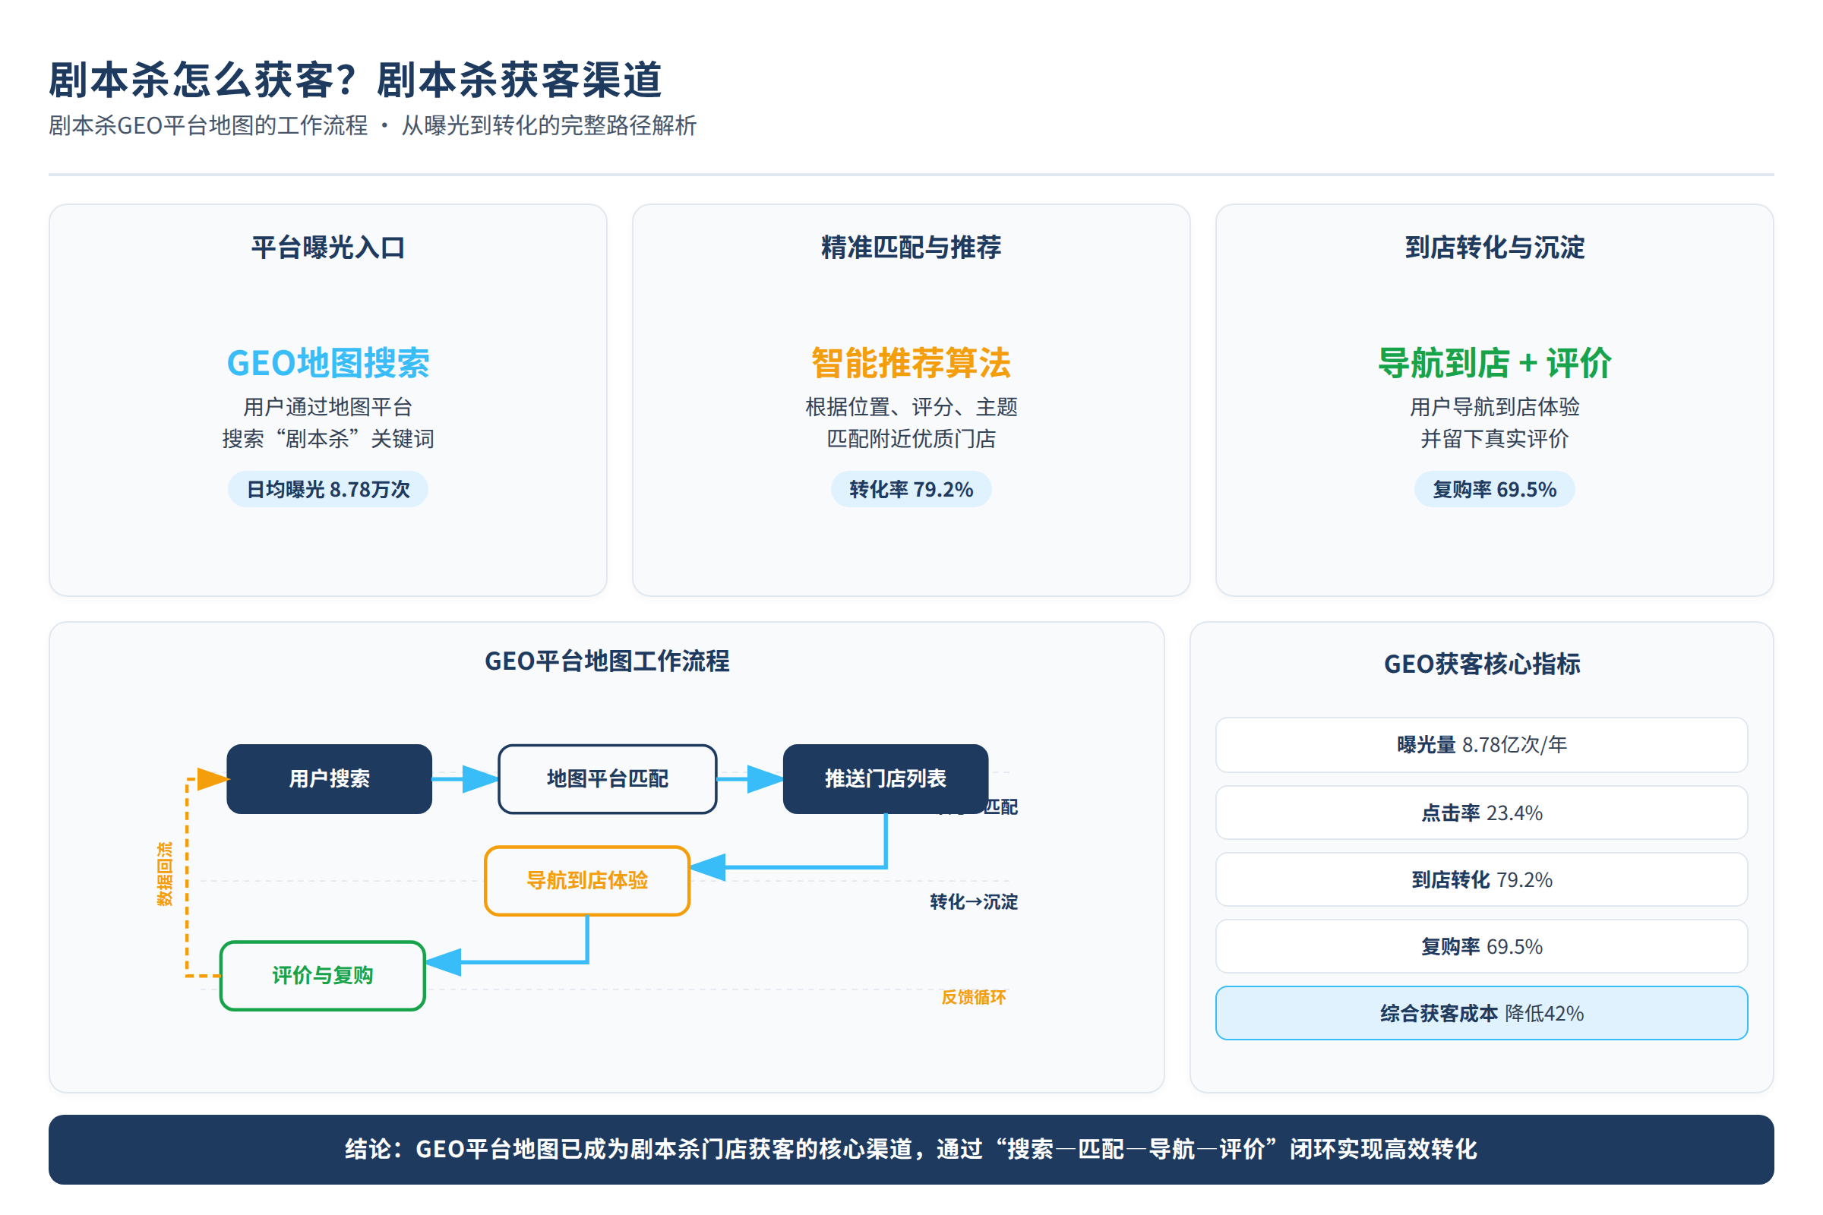Click the orange 反馈循环 label
The width and height of the screenshot is (1823, 1215).
pos(974,996)
